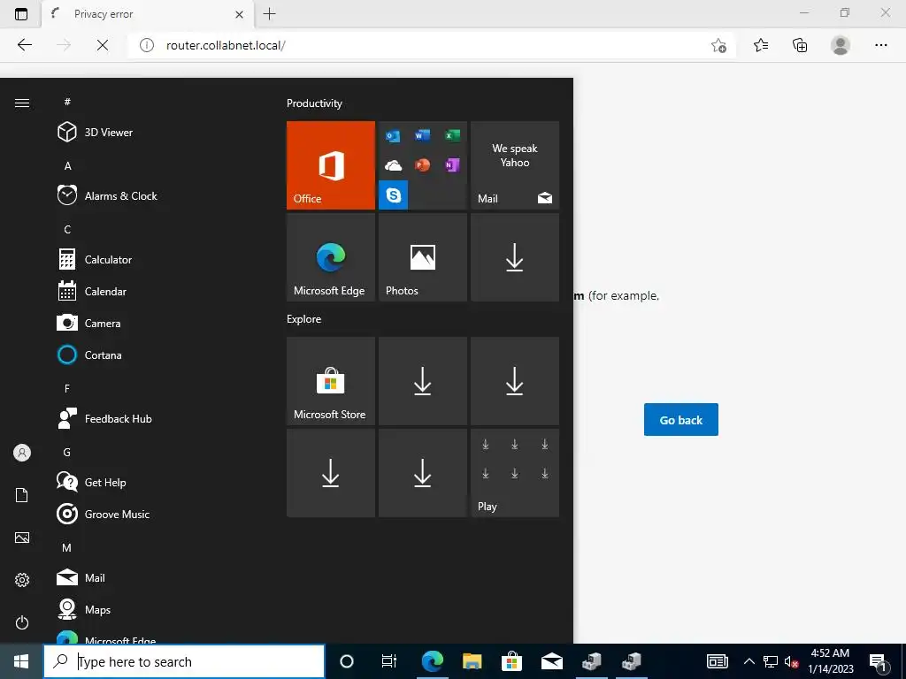Open the Skype tile in Productivity

click(x=394, y=195)
